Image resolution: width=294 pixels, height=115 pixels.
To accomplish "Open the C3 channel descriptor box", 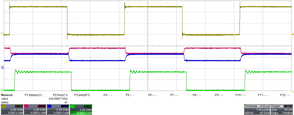I will [58, 110].
